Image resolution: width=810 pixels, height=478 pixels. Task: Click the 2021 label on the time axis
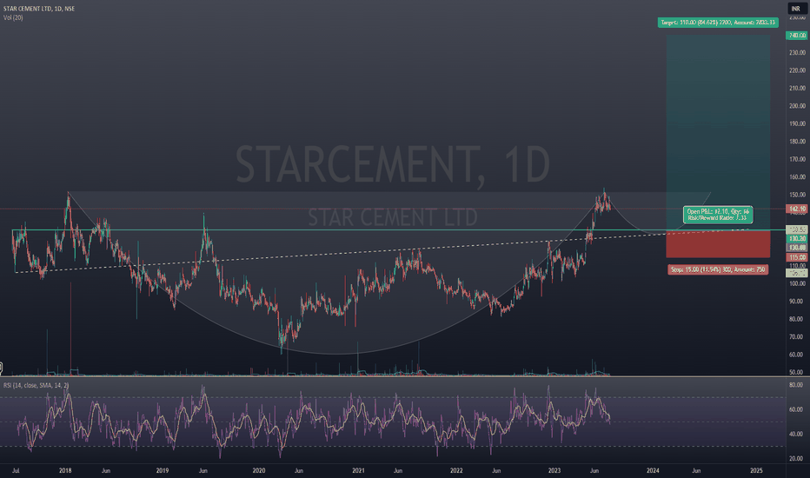pos(358,471)
